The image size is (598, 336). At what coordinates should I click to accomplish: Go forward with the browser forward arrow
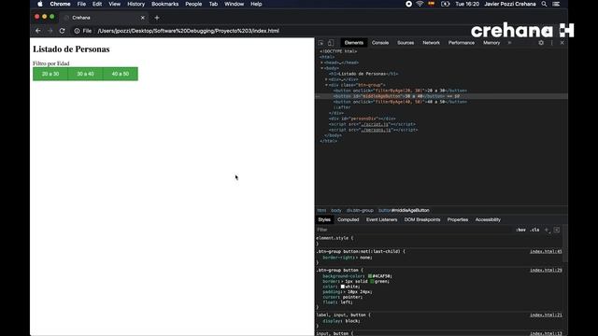(x=50, y=31)
